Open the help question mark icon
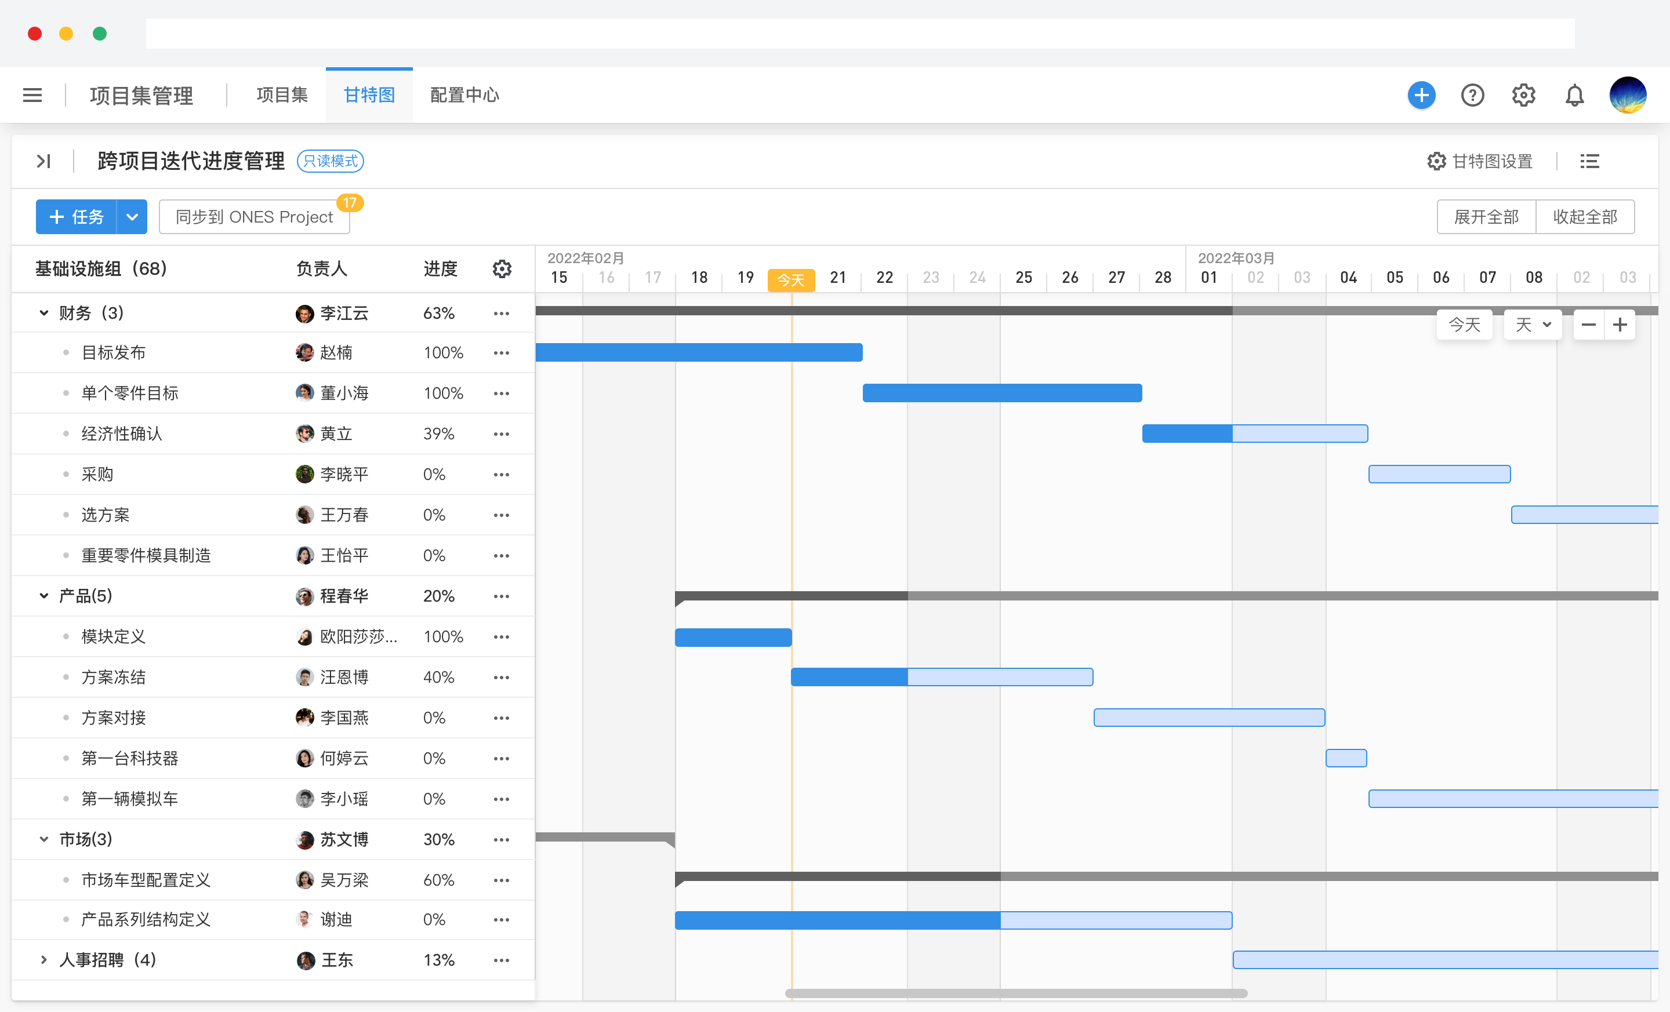Viewport: 1670px width, 1012px height. click(x=1472, y=95)
